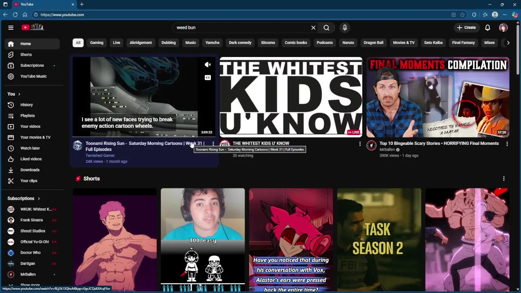Select the Podcasts chip
The height and width of the screenshot is (293, 521).
tap(325, 43)
